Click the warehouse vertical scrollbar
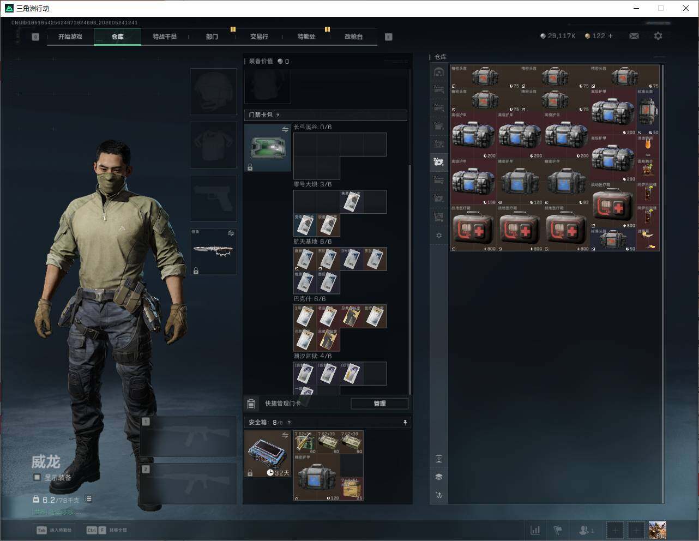This screenshot has height=541, width=699. tap(662, 284)
